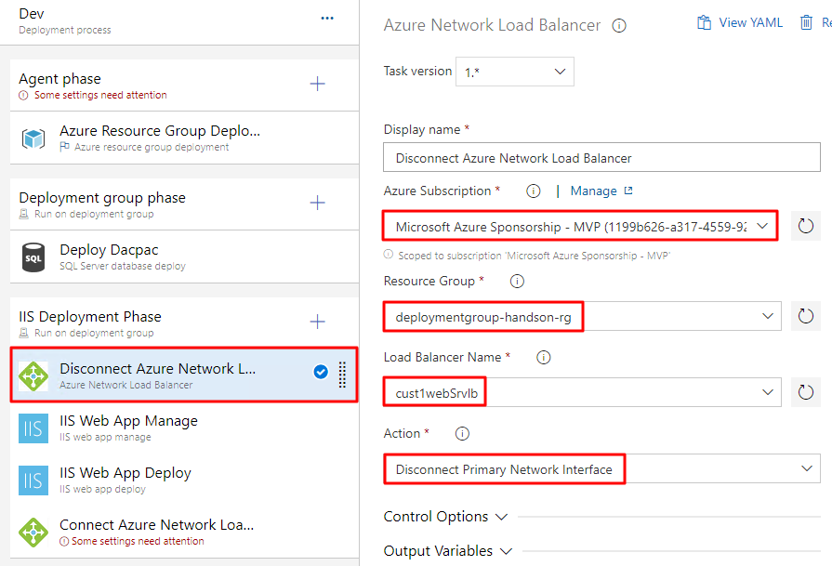Refresh the Load Balancer Name list
This screenshot has height=566, width=832.
[x=805, y=392]
